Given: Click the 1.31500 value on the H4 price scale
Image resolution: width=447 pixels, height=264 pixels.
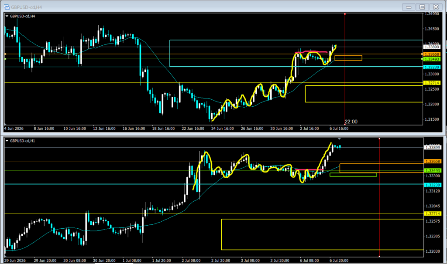Looking at the screenshot, I should point(432,119).
